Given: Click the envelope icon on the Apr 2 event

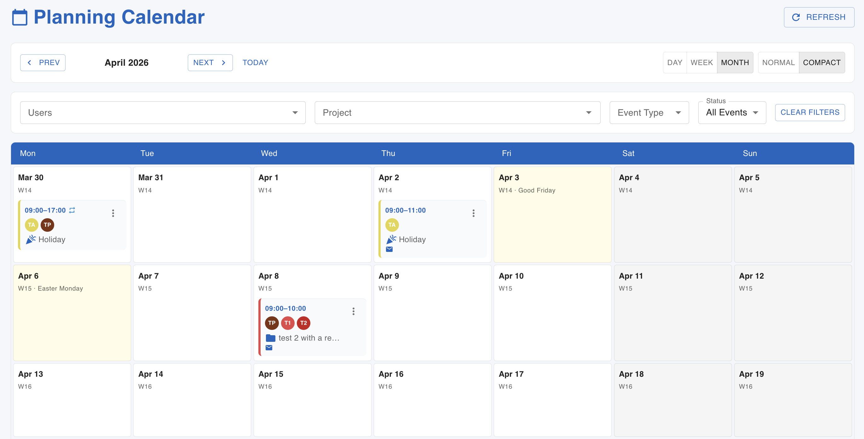Looking at the screenshot, I should 389,249.
